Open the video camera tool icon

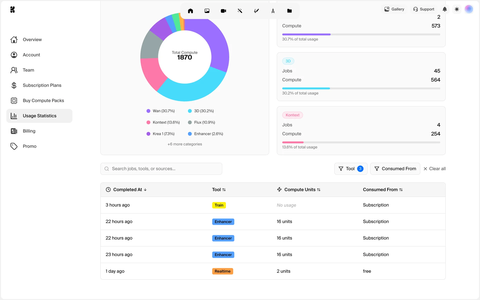(x=223, y=11)
